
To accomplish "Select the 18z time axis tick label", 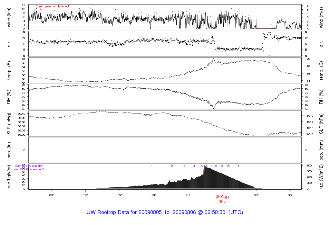I will pos(154,195).
